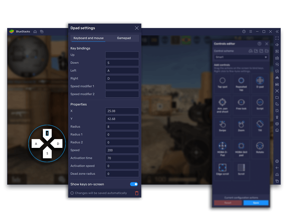Select the Aim, pan and shoot control
This screenshot has width=286, height=214.
pyautogui.click(x=222, y=106)
